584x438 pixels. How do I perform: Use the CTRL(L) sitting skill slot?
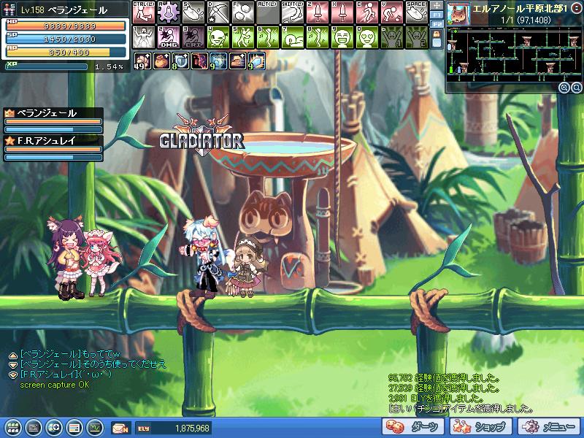(144, 12)
